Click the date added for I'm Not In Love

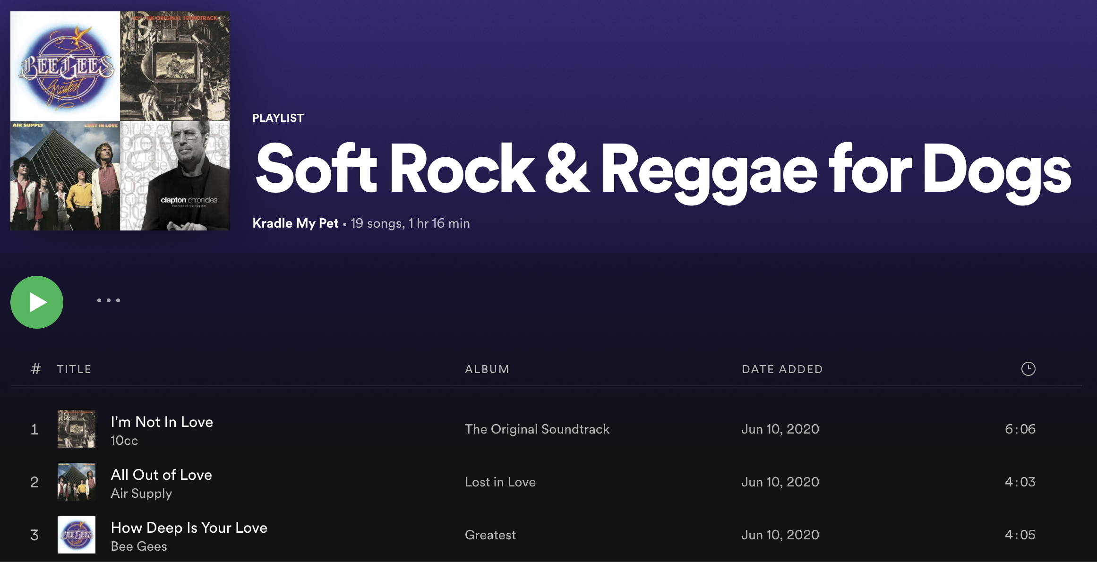click(x=780, y=429)
